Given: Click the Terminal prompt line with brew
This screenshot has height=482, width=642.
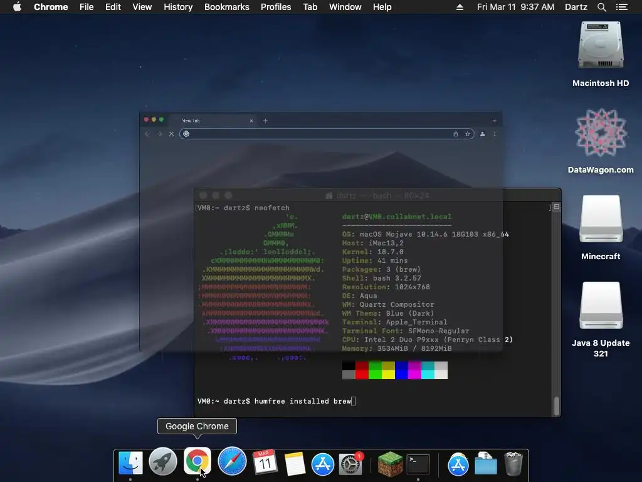Looking at the screenshot, I should (x=276, y=401).
